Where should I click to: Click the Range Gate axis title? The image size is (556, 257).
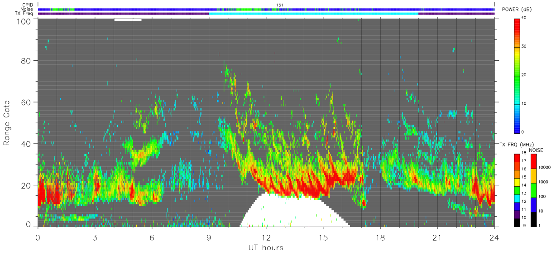click(x=7, y=122)
